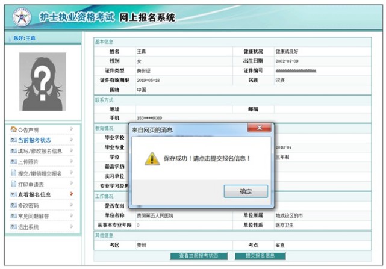Click the icon next to 当前报考状态

(13, 140)
